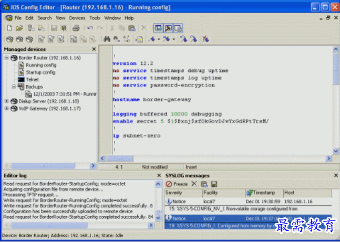The width and height of the screenshot is (340, 242).
Task: Toggle the highlighted panel button with hammer icon
Action: [x=168, y=28]
